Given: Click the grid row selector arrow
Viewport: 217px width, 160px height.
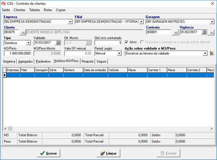Looking at the screenshot, I should point(5,75).
